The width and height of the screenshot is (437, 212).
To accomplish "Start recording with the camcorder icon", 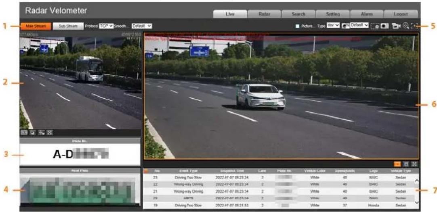I will 396,26.
